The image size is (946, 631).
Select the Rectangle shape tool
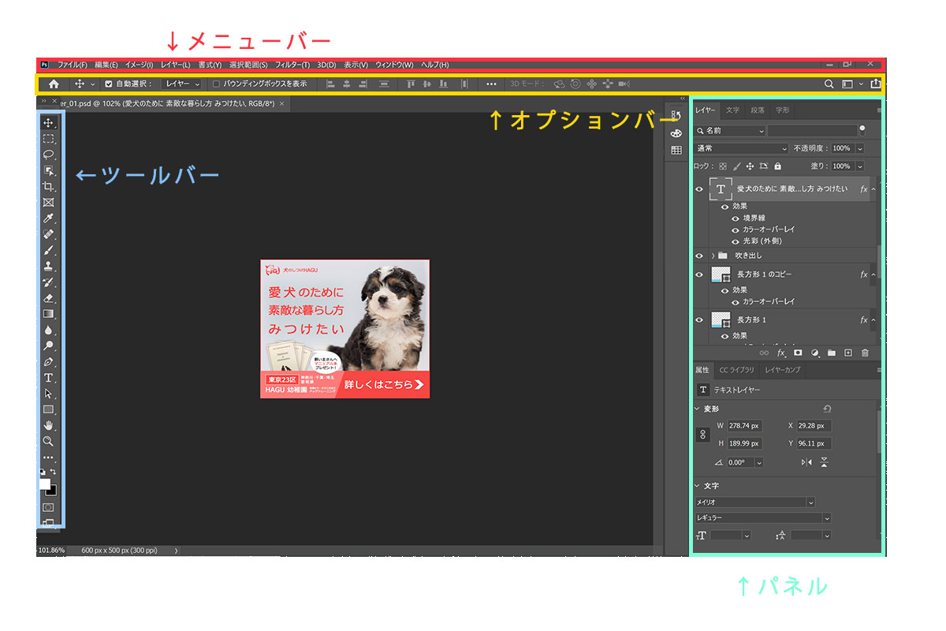click(48, 409)
